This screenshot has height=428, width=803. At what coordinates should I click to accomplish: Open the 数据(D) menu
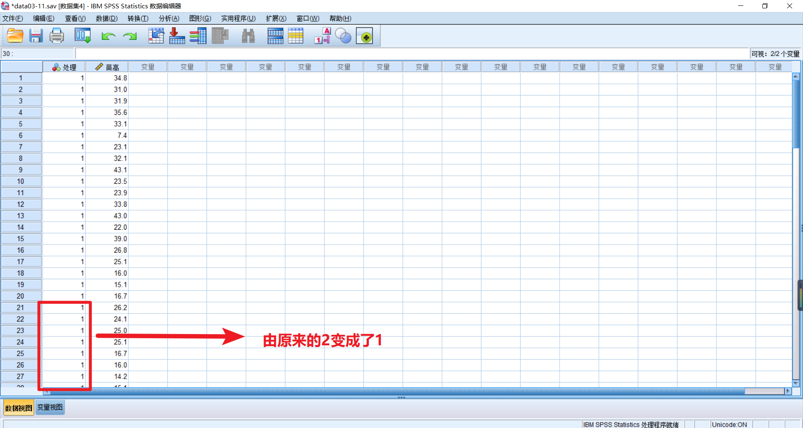click(x=107, y=18)
